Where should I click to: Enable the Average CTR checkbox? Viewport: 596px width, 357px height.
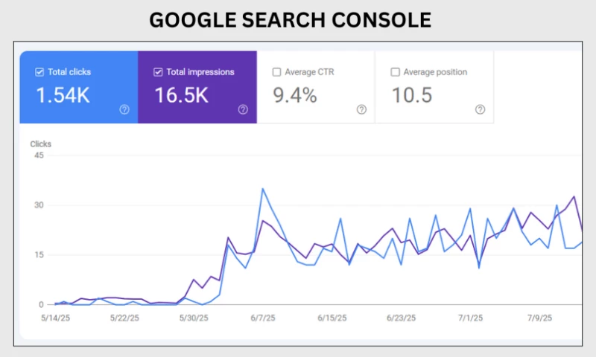coord(277,72)
